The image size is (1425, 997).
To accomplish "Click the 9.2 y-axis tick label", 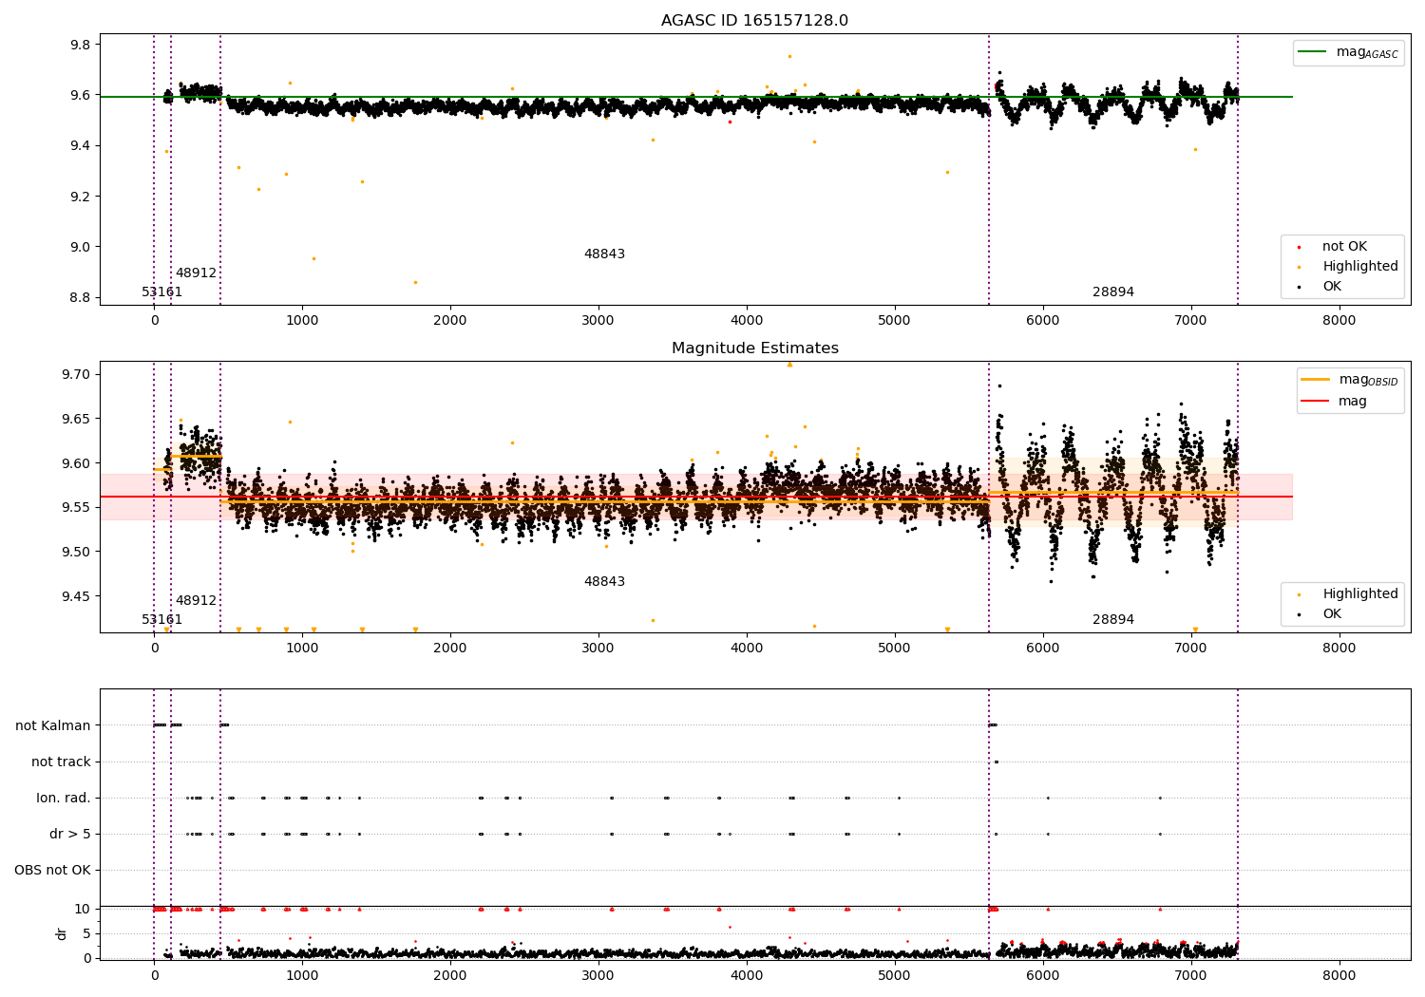I will (81, 197).
